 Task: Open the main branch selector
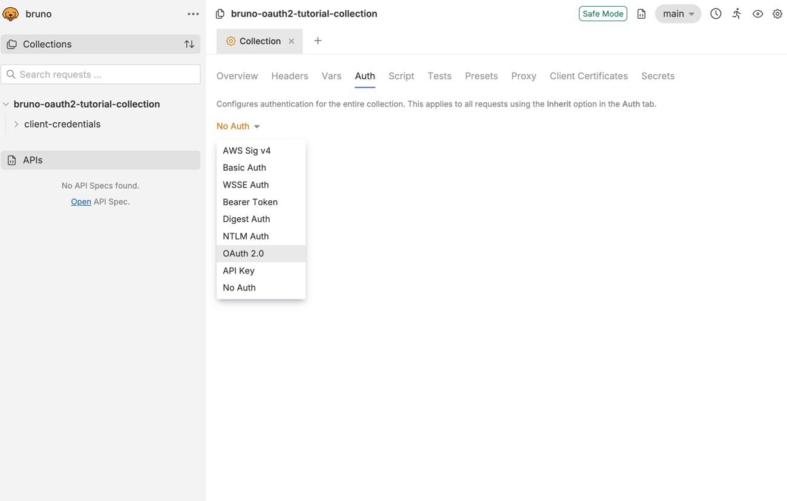pyautogui.click(x=678, y=13)
